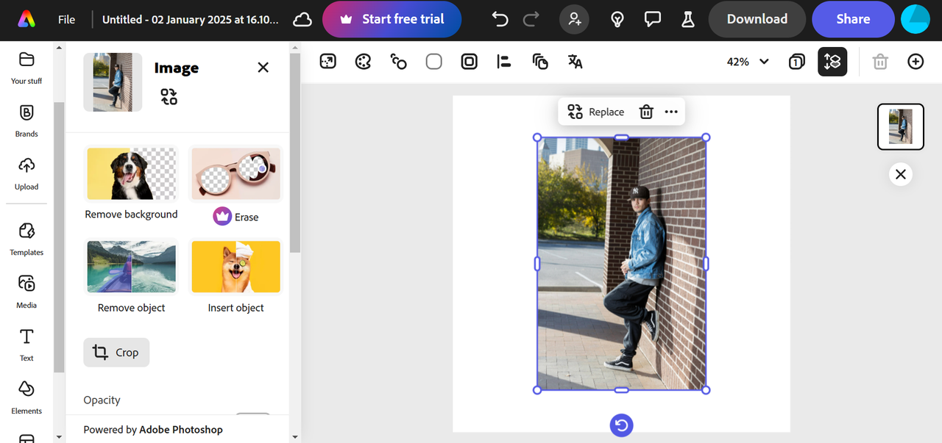This screenshot has width=942, height=443.
Task: Invite collaborators with the add person icon
Action: pyautogui.click(x=574, y=20)
